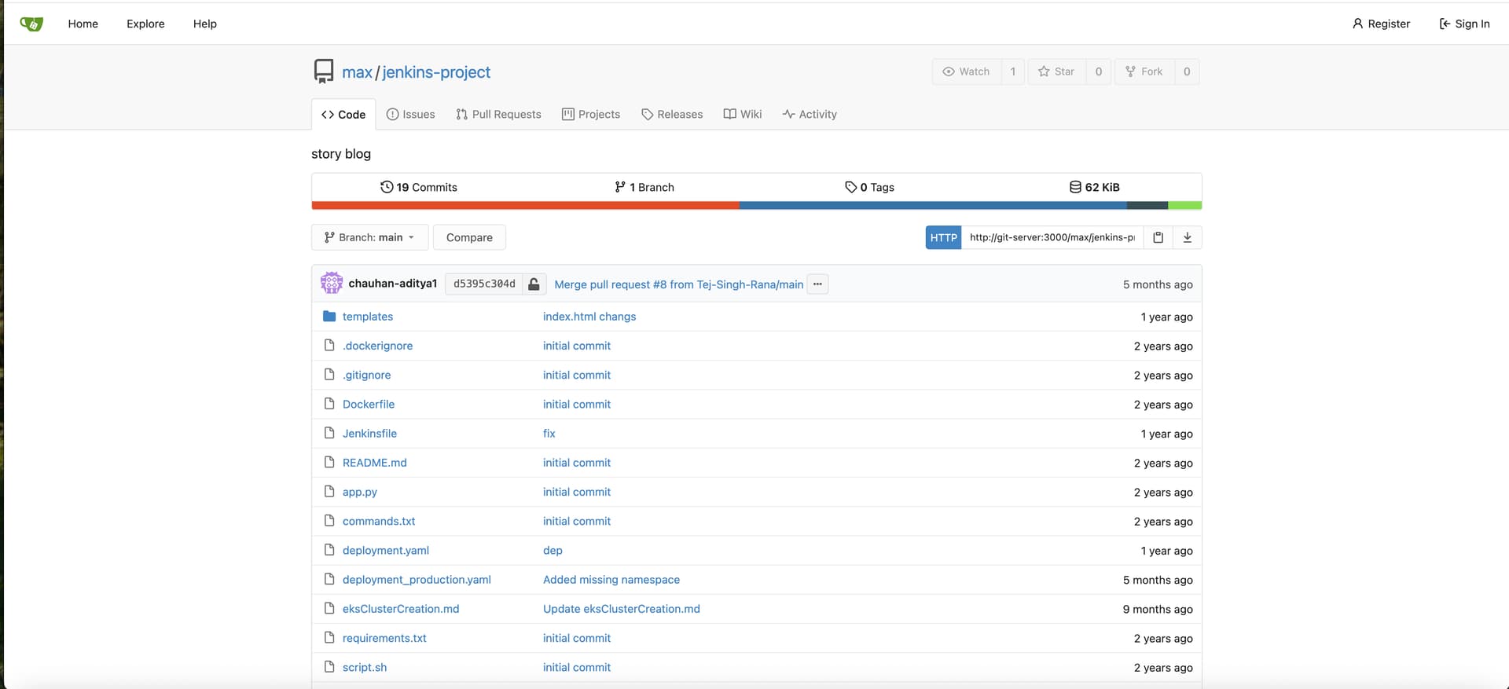1509x689 pixels.
Task: Click the Compare button
Action: [x=469, y=237]
